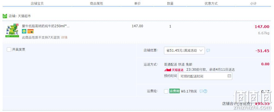Click the 可预约配送时间 scheduling field
Image resolution: width=274 pixels, height=112 pixels.
pyautogui.click(x=205, y=76)
